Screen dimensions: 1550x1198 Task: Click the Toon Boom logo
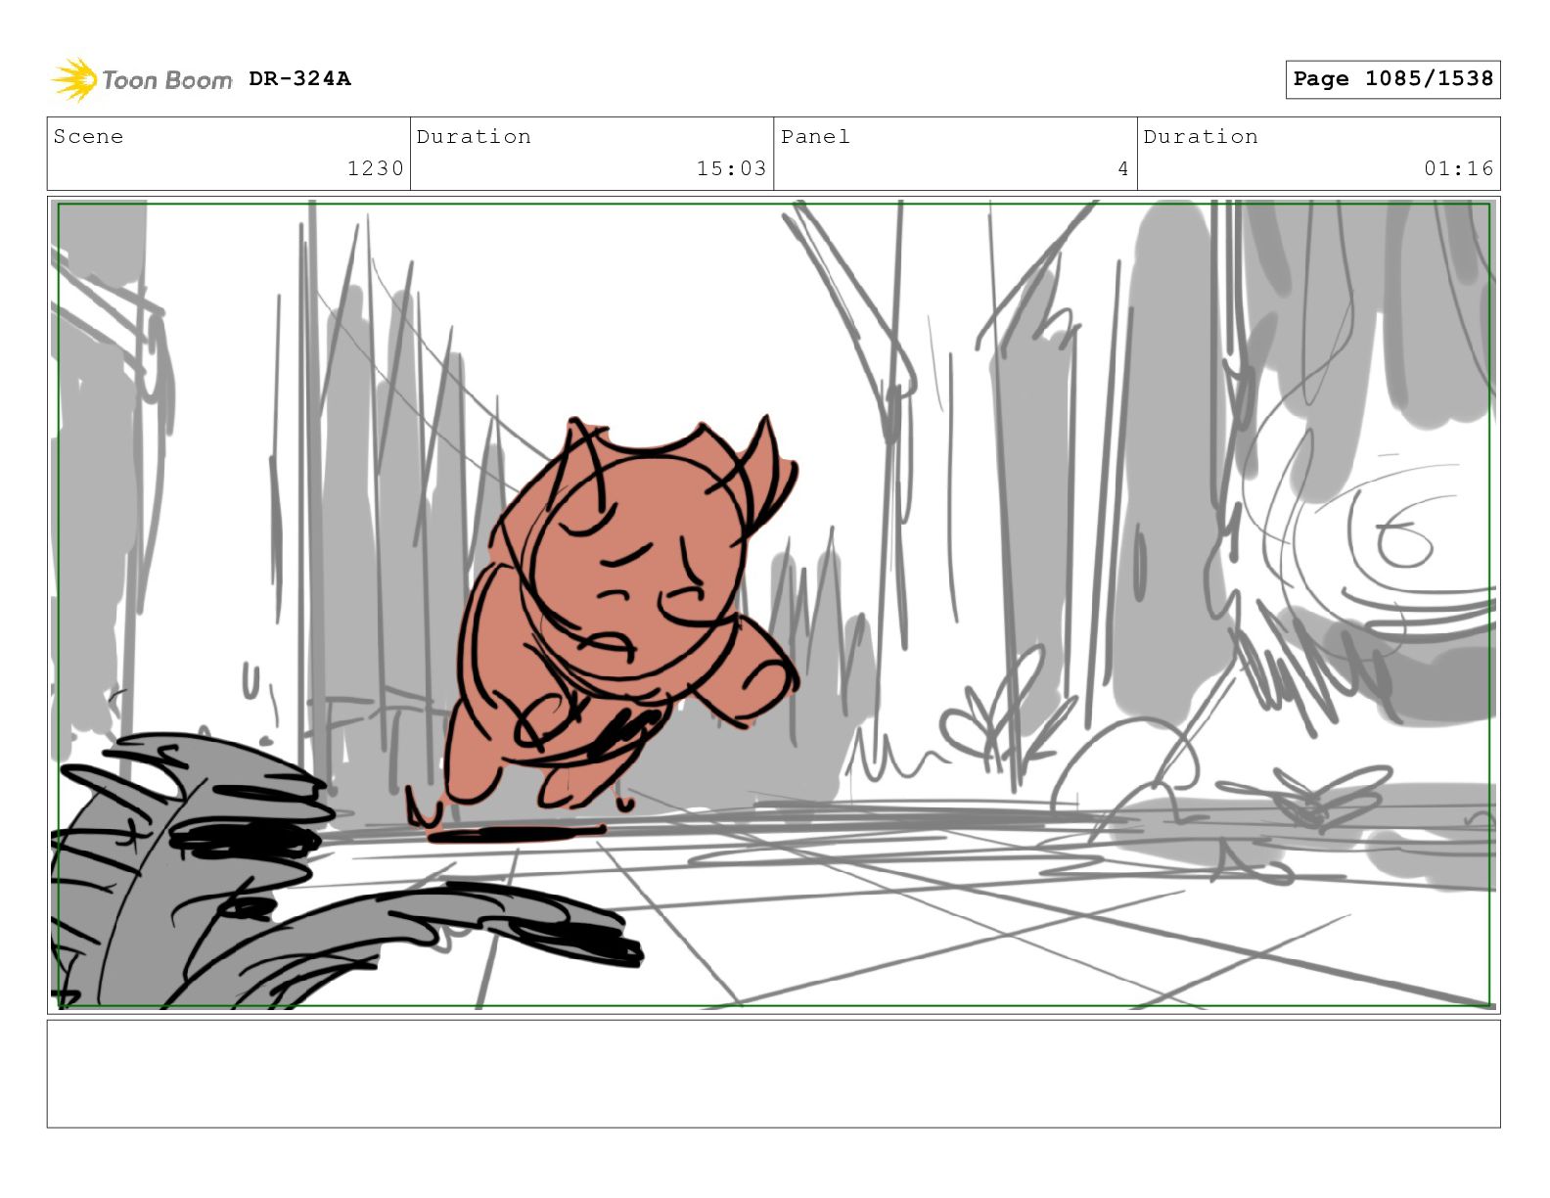142,79
